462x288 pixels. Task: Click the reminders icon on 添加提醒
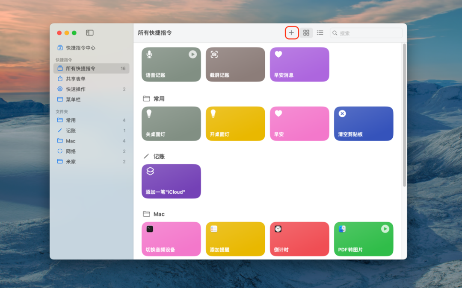tap(214, 229)
